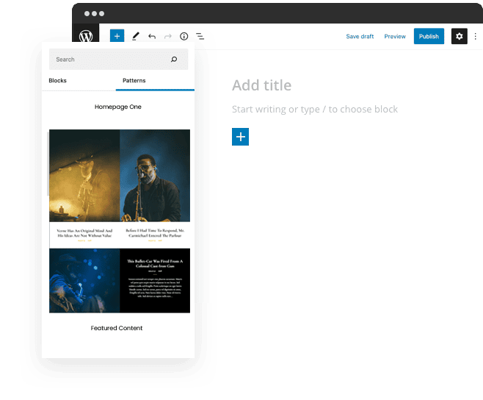This screenshot has width=483, height=400.
Task: Choose the 'This Bullet-Car Was Fired' article tile
Action: point(155,281)
